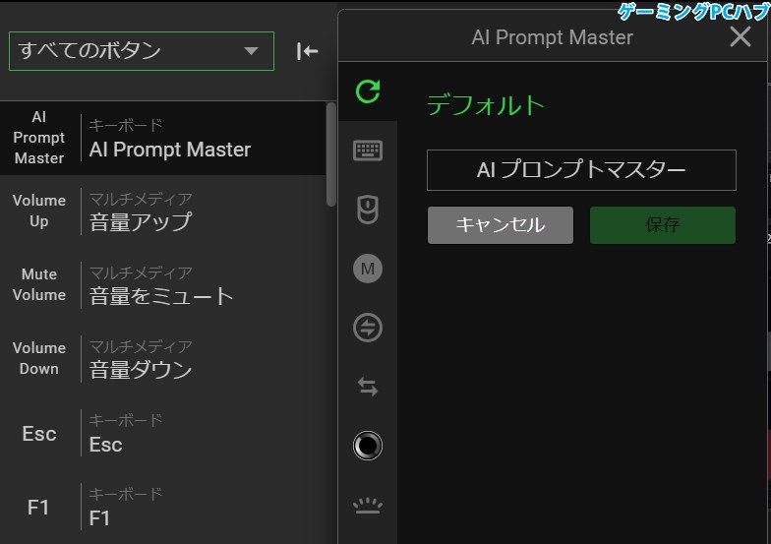Open the Mouse function category
771x544 pixels.
(x=368, y=210)
